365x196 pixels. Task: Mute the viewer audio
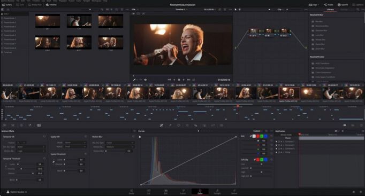tap(145, 80)
